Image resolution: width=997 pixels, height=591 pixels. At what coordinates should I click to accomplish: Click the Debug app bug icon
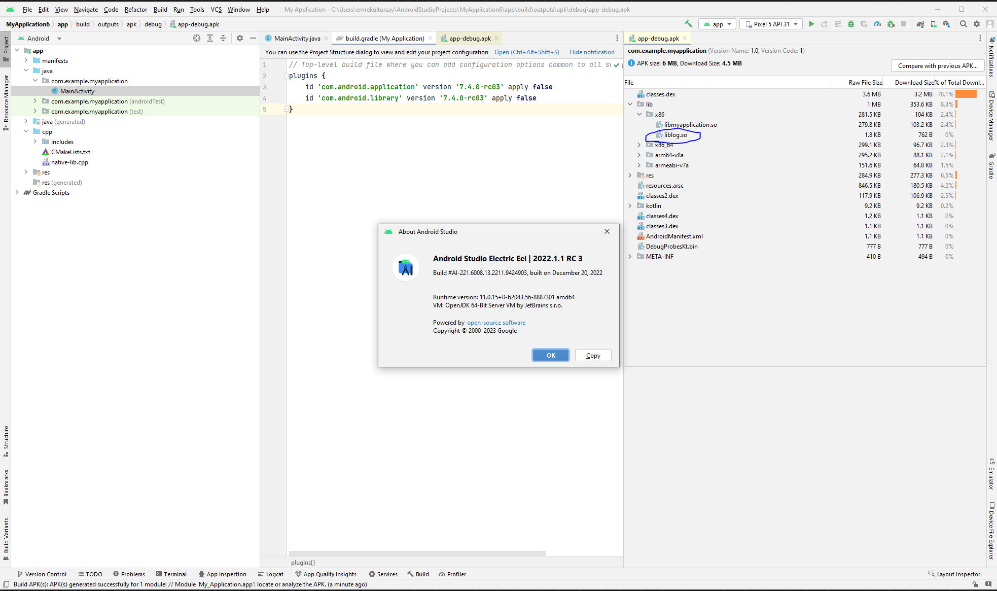851,24
